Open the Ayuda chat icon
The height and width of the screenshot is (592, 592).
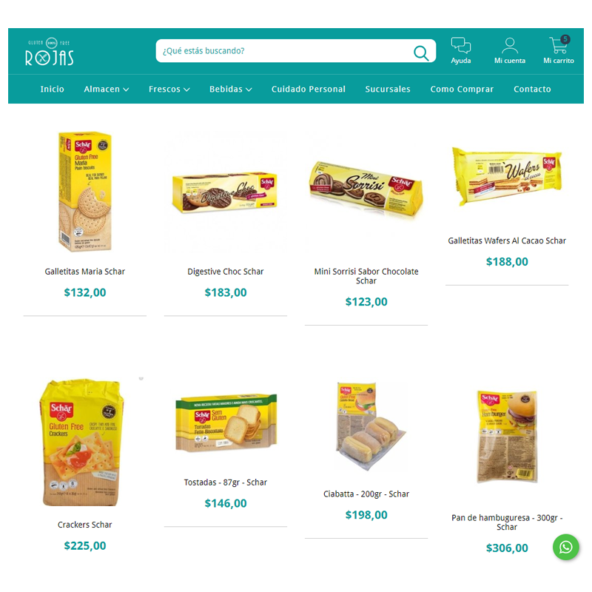pos(460,45)
